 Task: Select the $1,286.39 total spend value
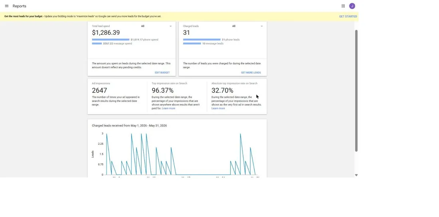point(106,32)
